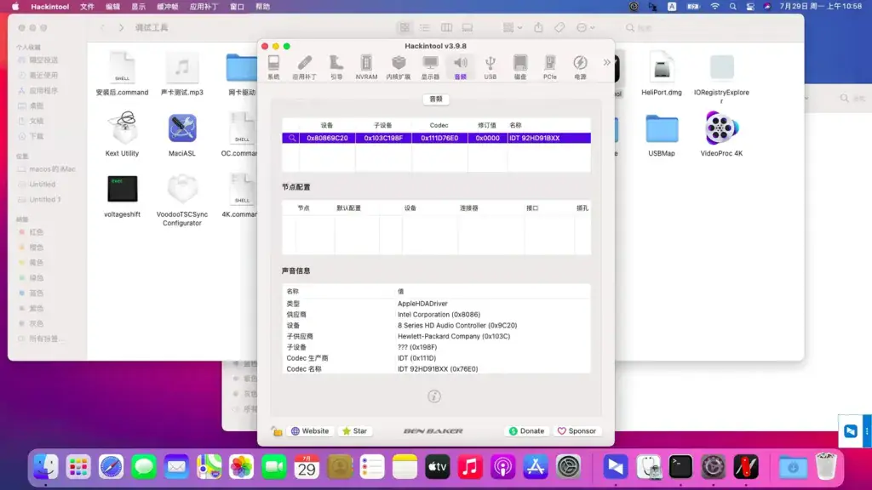Switch Finder to icon view
The height and width of the screenshot is (490, 872).
(404, 28)
